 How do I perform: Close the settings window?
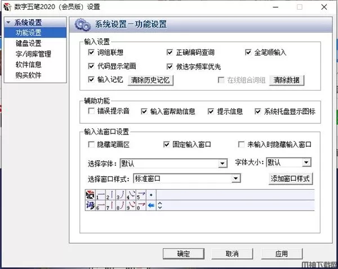tap(324, 7)
